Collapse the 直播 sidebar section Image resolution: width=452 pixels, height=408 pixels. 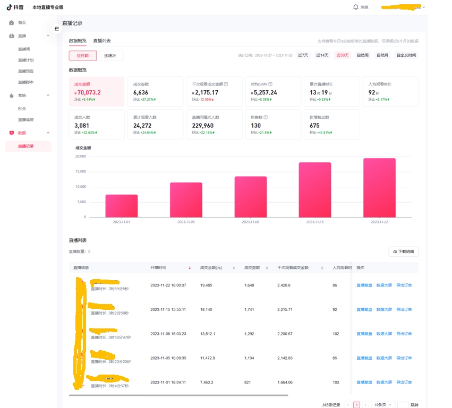48,36
